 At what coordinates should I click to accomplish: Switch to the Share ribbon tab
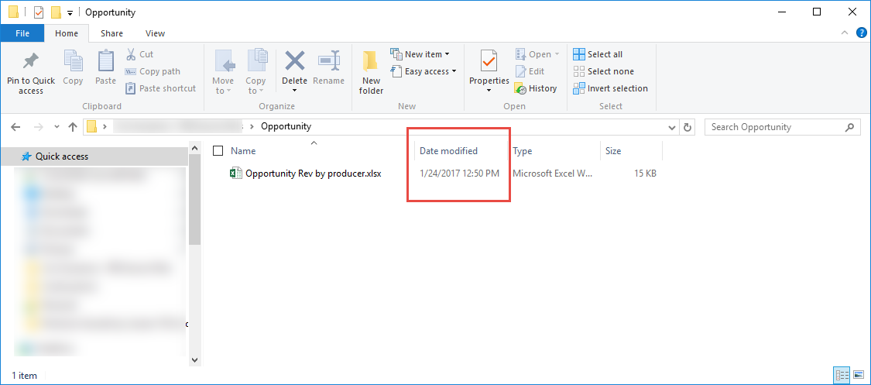pos(111,33)
